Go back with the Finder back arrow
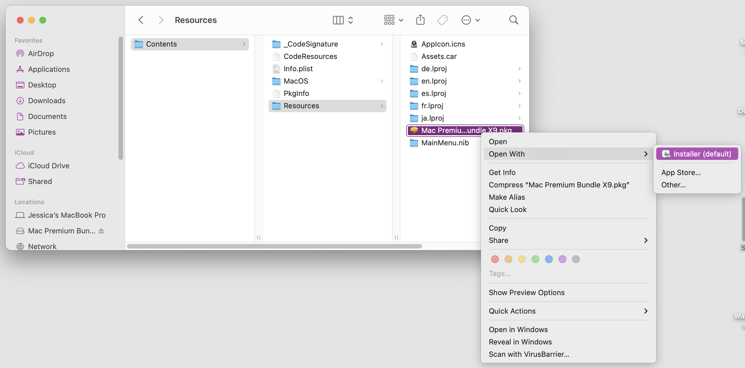745x368 pixels. coord(141,20)
